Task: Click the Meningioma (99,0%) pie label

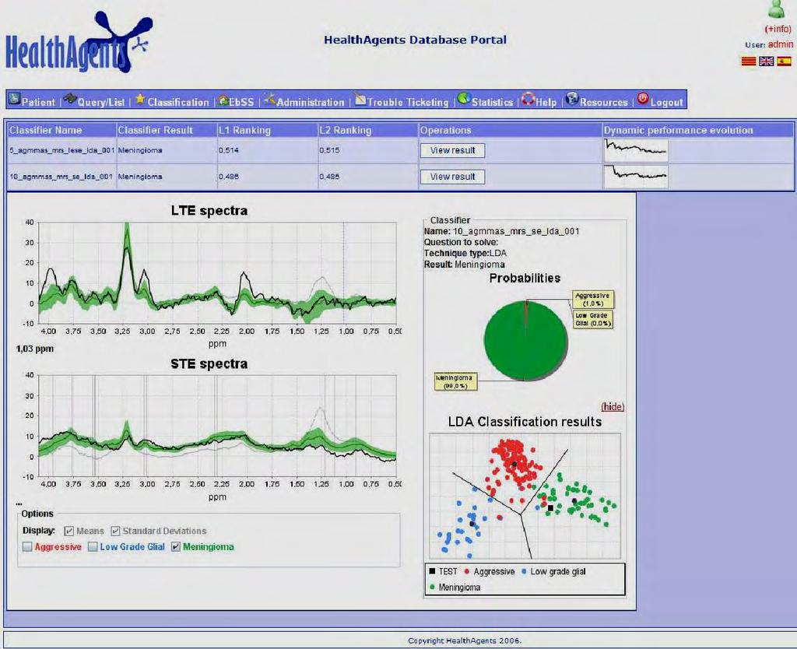Action: coord(455,381)
